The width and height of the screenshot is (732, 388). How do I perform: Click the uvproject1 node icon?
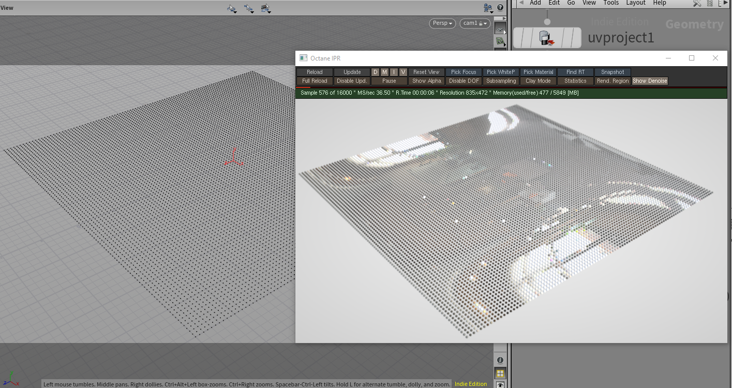click(546, 38)
